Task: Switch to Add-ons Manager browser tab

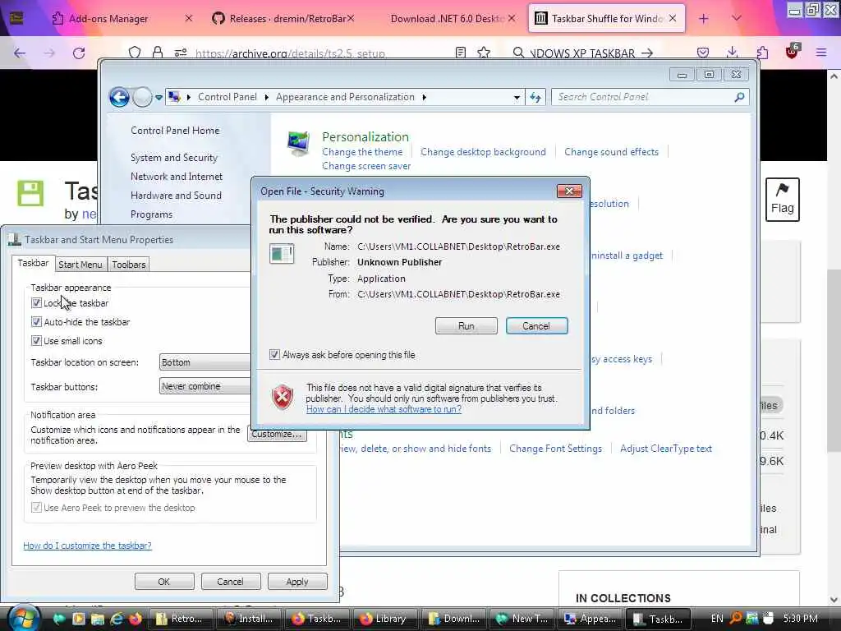Action: point(108,19)
